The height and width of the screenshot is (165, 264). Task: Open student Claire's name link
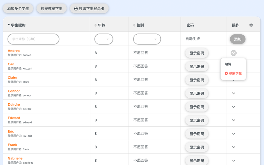[13, 78]
